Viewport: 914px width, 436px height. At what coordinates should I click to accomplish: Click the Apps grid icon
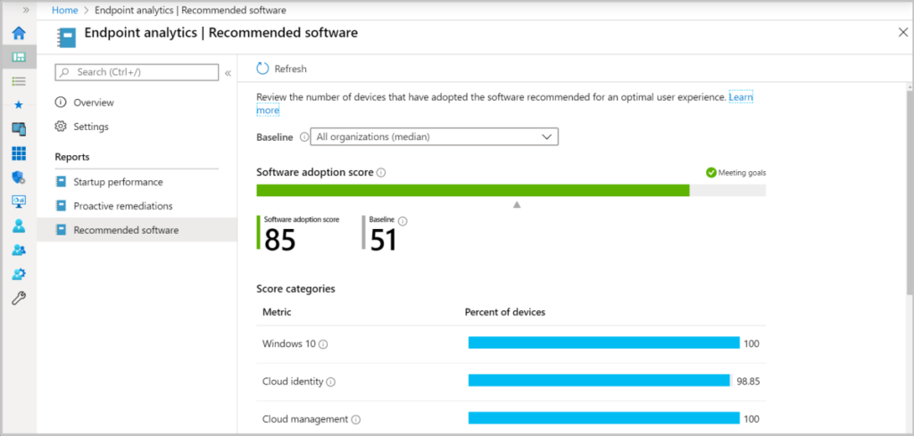click(18, 153)
